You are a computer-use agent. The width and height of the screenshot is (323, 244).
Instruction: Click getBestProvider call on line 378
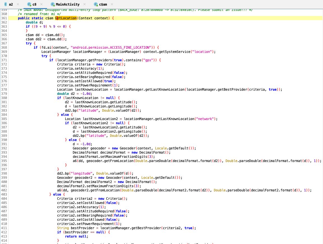(x=232, y=90)
